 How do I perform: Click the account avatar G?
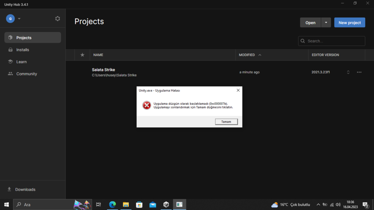tap(10, 19)
